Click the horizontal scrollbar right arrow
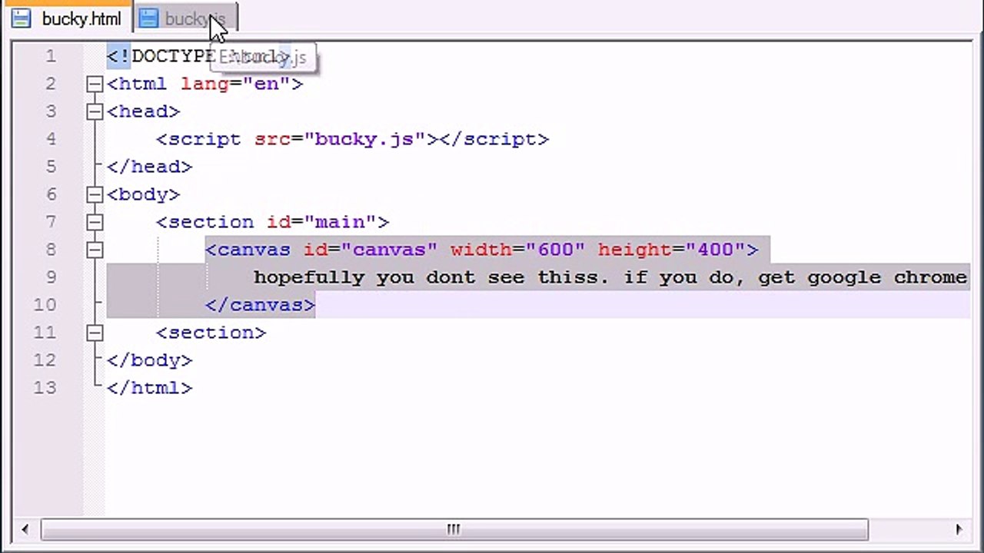Viewport: 984px width, 553px height. click(x=959, y=529)
